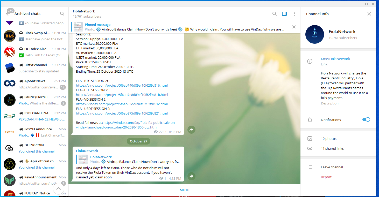The height and width of the screenshot is (197, 379).
Task: Open FUUPAY_Notice channel avatar
Action: click(10, 193)
